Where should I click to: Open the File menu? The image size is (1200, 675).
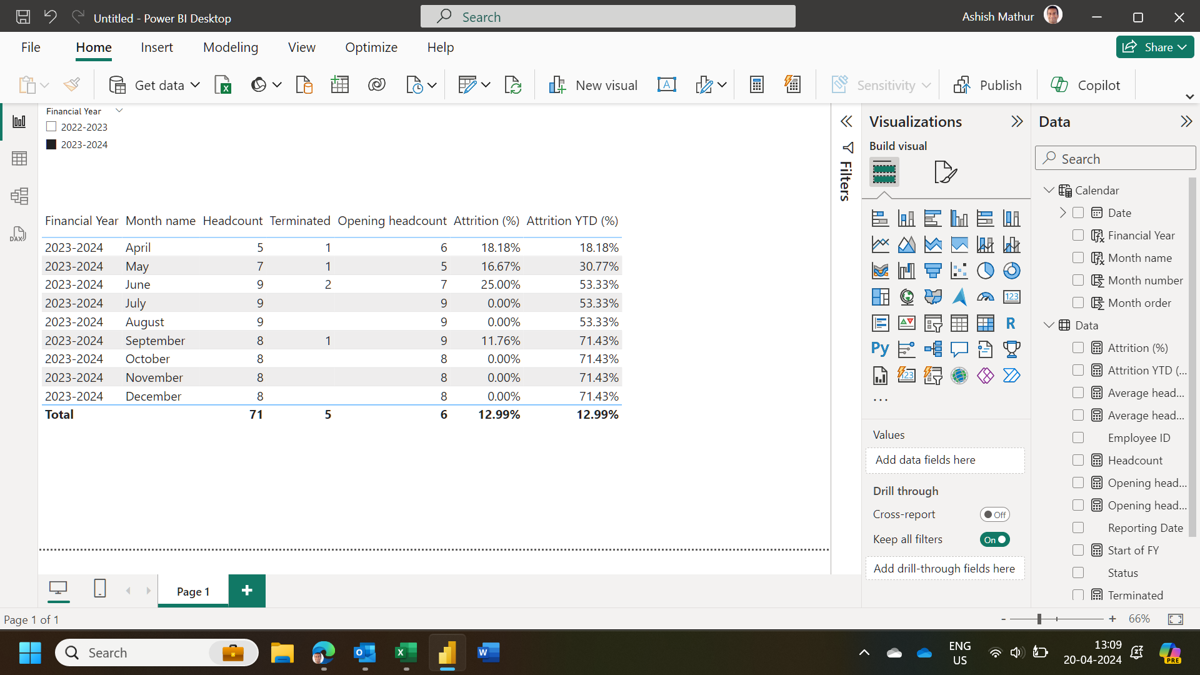[31, 47]
